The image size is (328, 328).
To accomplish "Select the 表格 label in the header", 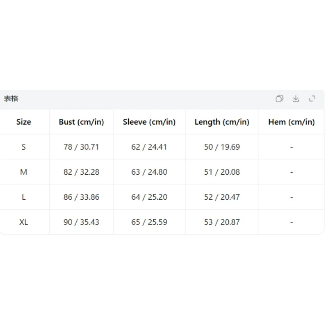I will [11, 98].
